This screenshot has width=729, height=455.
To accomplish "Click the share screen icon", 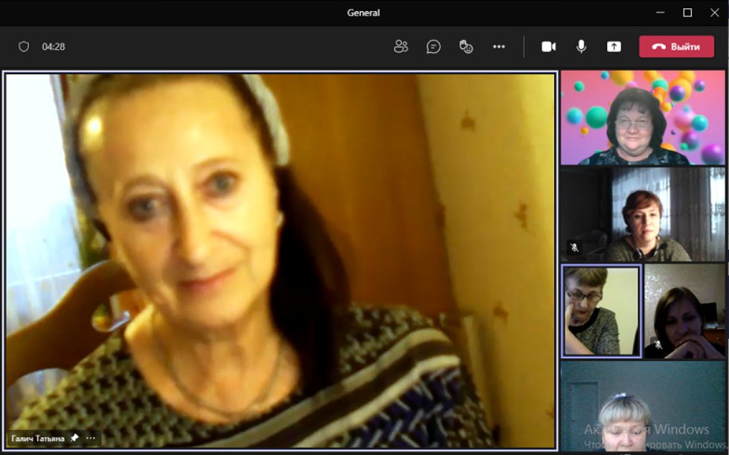I will 614,47.
